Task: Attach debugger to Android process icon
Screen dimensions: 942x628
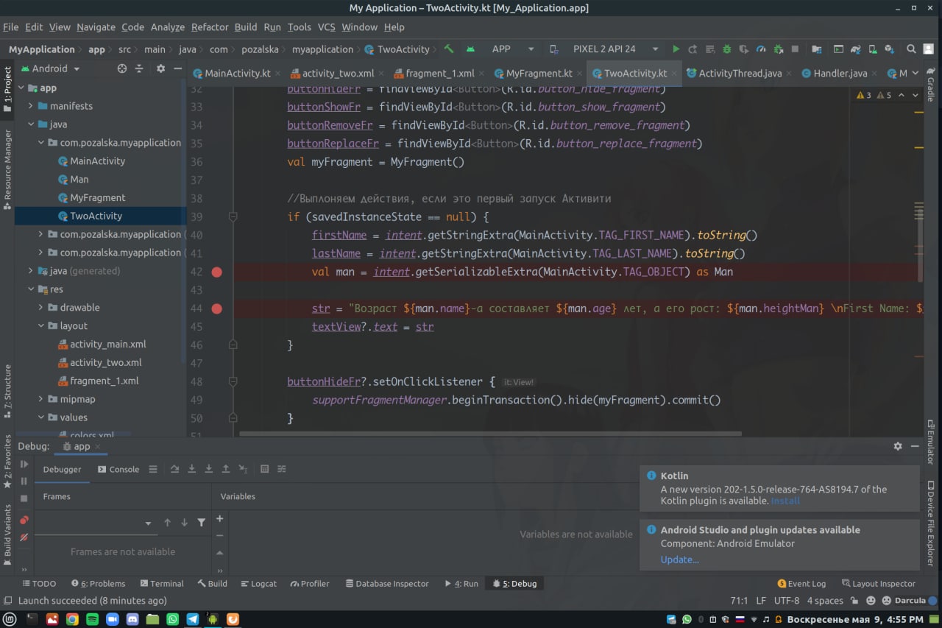Action: pyautogui.click(x=778, y=49)
